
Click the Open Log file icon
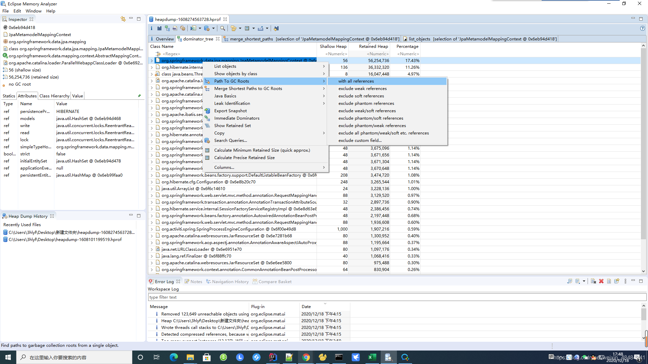tap(609, 281)
